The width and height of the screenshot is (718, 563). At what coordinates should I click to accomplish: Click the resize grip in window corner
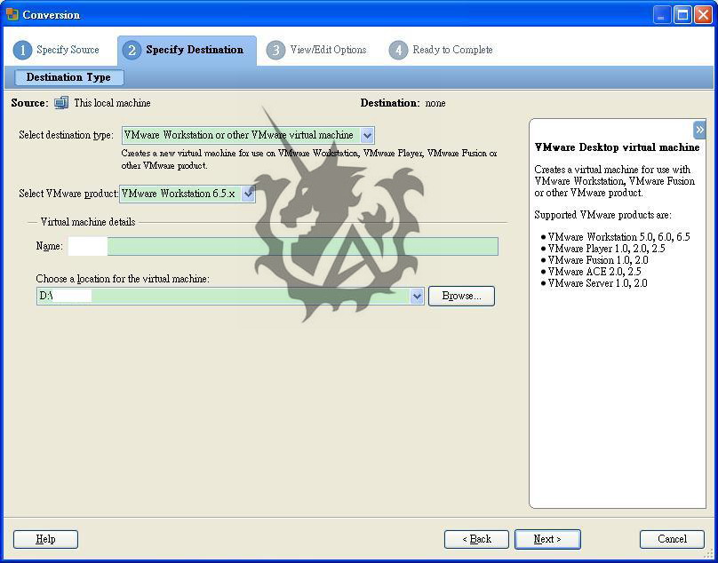709,555
